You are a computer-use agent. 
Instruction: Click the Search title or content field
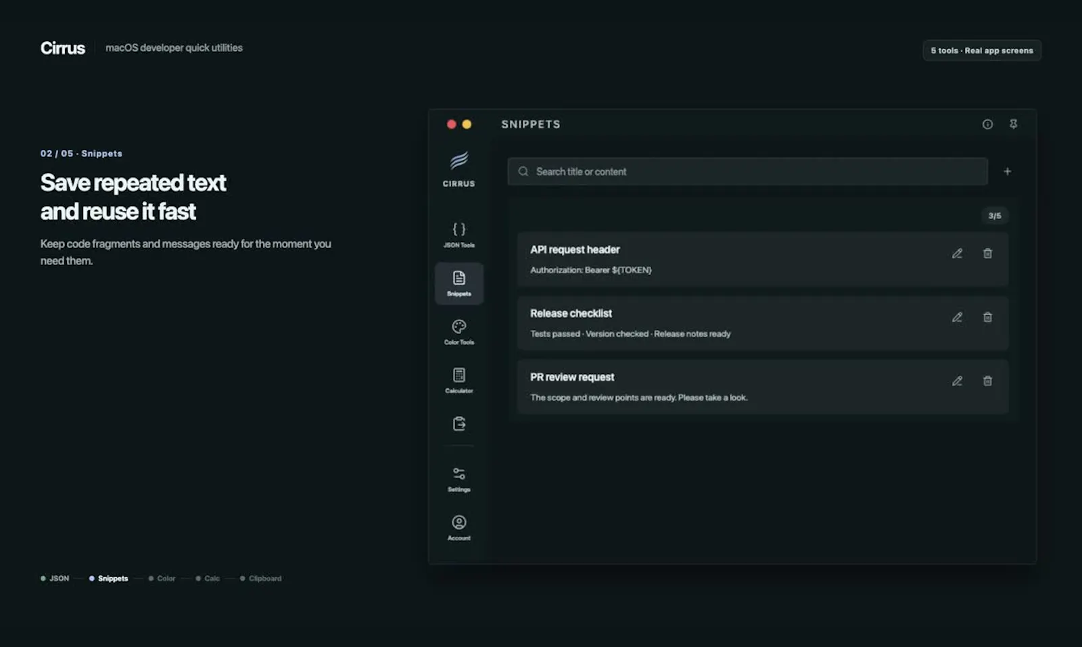(x=747, y=172)
